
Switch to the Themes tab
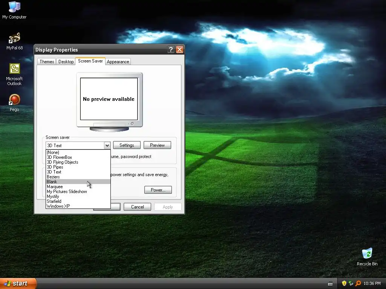pos(47,61)
